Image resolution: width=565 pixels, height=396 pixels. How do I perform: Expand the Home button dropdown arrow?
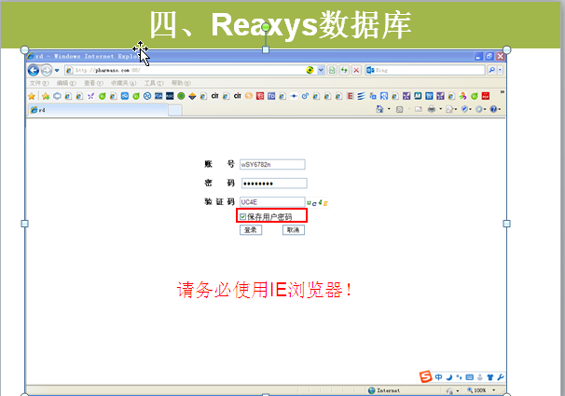(389, 109)
